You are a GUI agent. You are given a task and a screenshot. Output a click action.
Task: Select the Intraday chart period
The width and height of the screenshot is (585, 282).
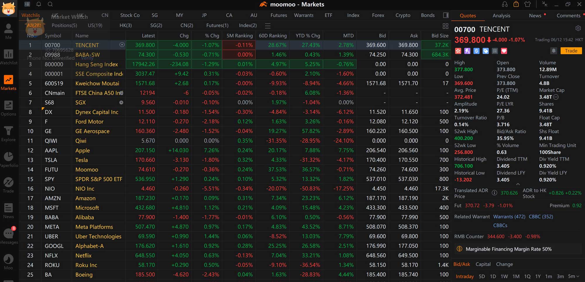(465, 276)
